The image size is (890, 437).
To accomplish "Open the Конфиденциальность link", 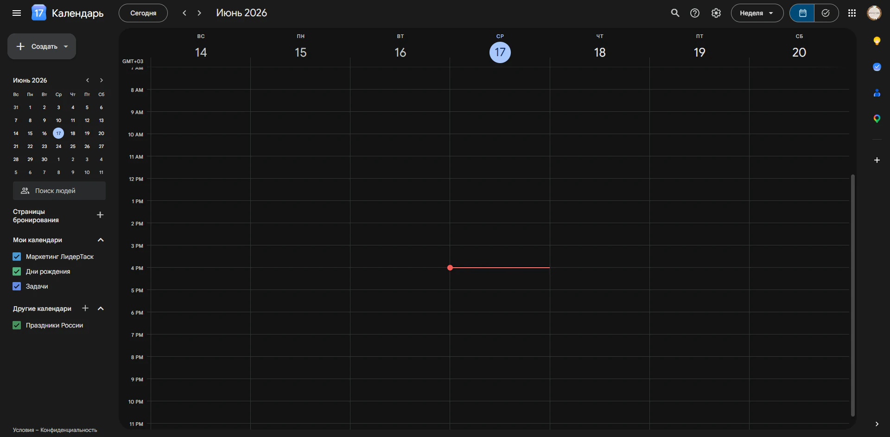I will [x=69, y=430].
